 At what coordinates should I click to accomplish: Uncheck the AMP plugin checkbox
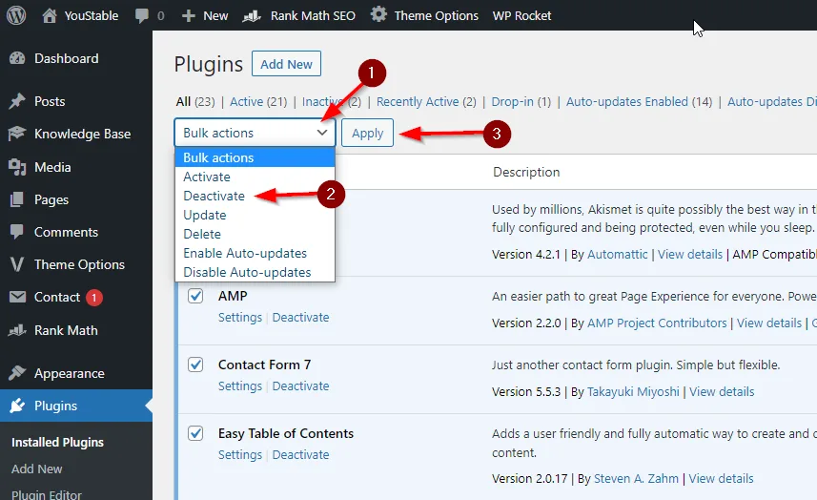(x=195, y=296)
